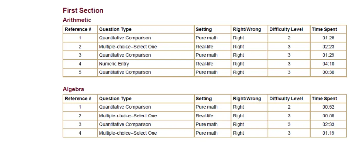This screenshot has width=349, height=142.
Task: Click the Algebra section title
Action: (x=73, y=89)
